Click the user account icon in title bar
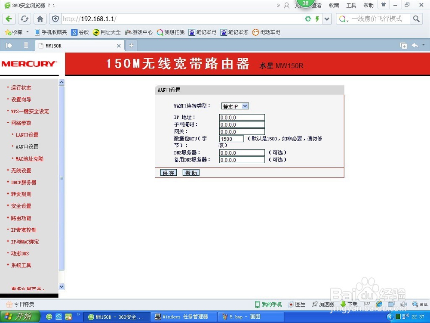The width and height of the screenshot is (430, 323). click(286, 5)
